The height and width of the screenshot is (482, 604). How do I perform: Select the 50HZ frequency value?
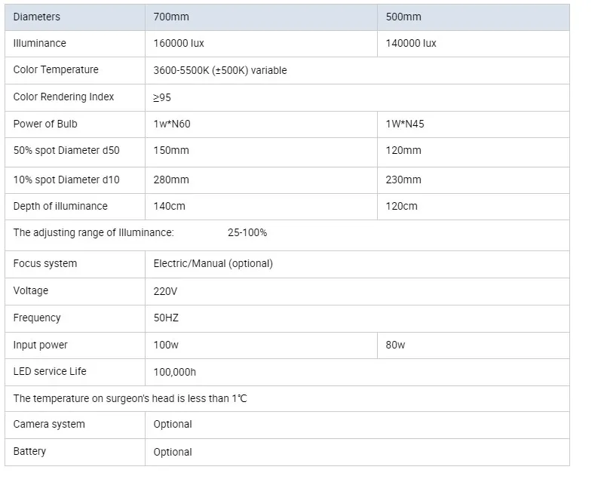point(166,318)
